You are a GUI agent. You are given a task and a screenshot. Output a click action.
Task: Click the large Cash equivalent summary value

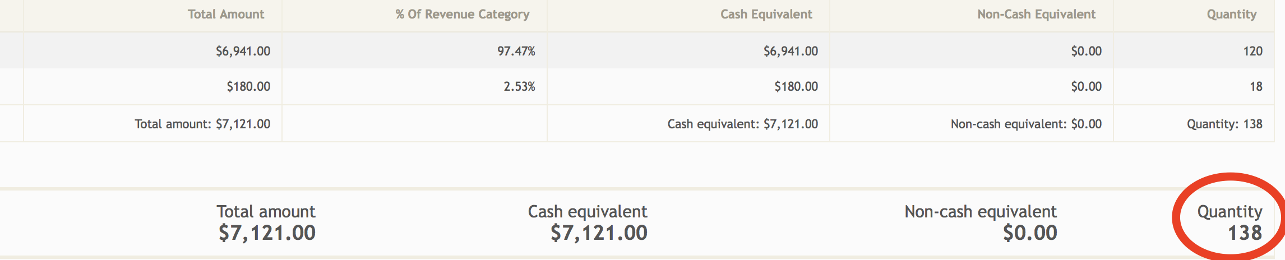coord(599,233)
